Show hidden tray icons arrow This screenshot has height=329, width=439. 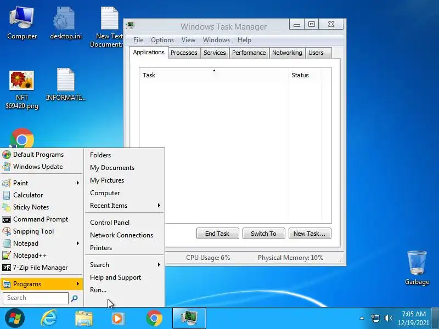362,318
